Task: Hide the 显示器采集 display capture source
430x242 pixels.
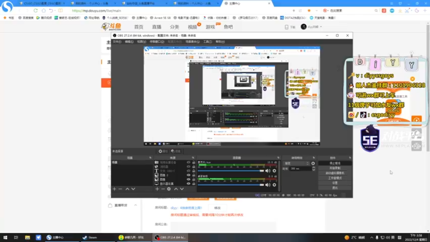Action: click(189, 183)
